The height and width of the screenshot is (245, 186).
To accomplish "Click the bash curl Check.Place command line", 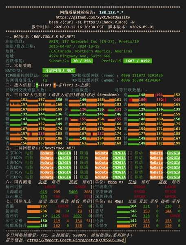I will 92,22.
